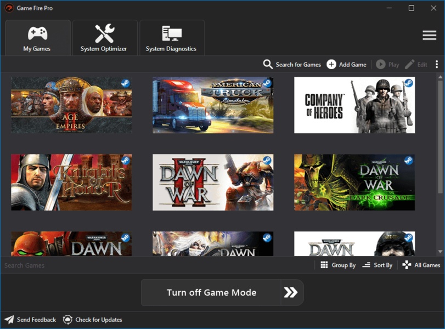Click System Optimizer wrench-screwdriver icon
Image resolution: width=445 pixels, height=329 pixels.
105,33
